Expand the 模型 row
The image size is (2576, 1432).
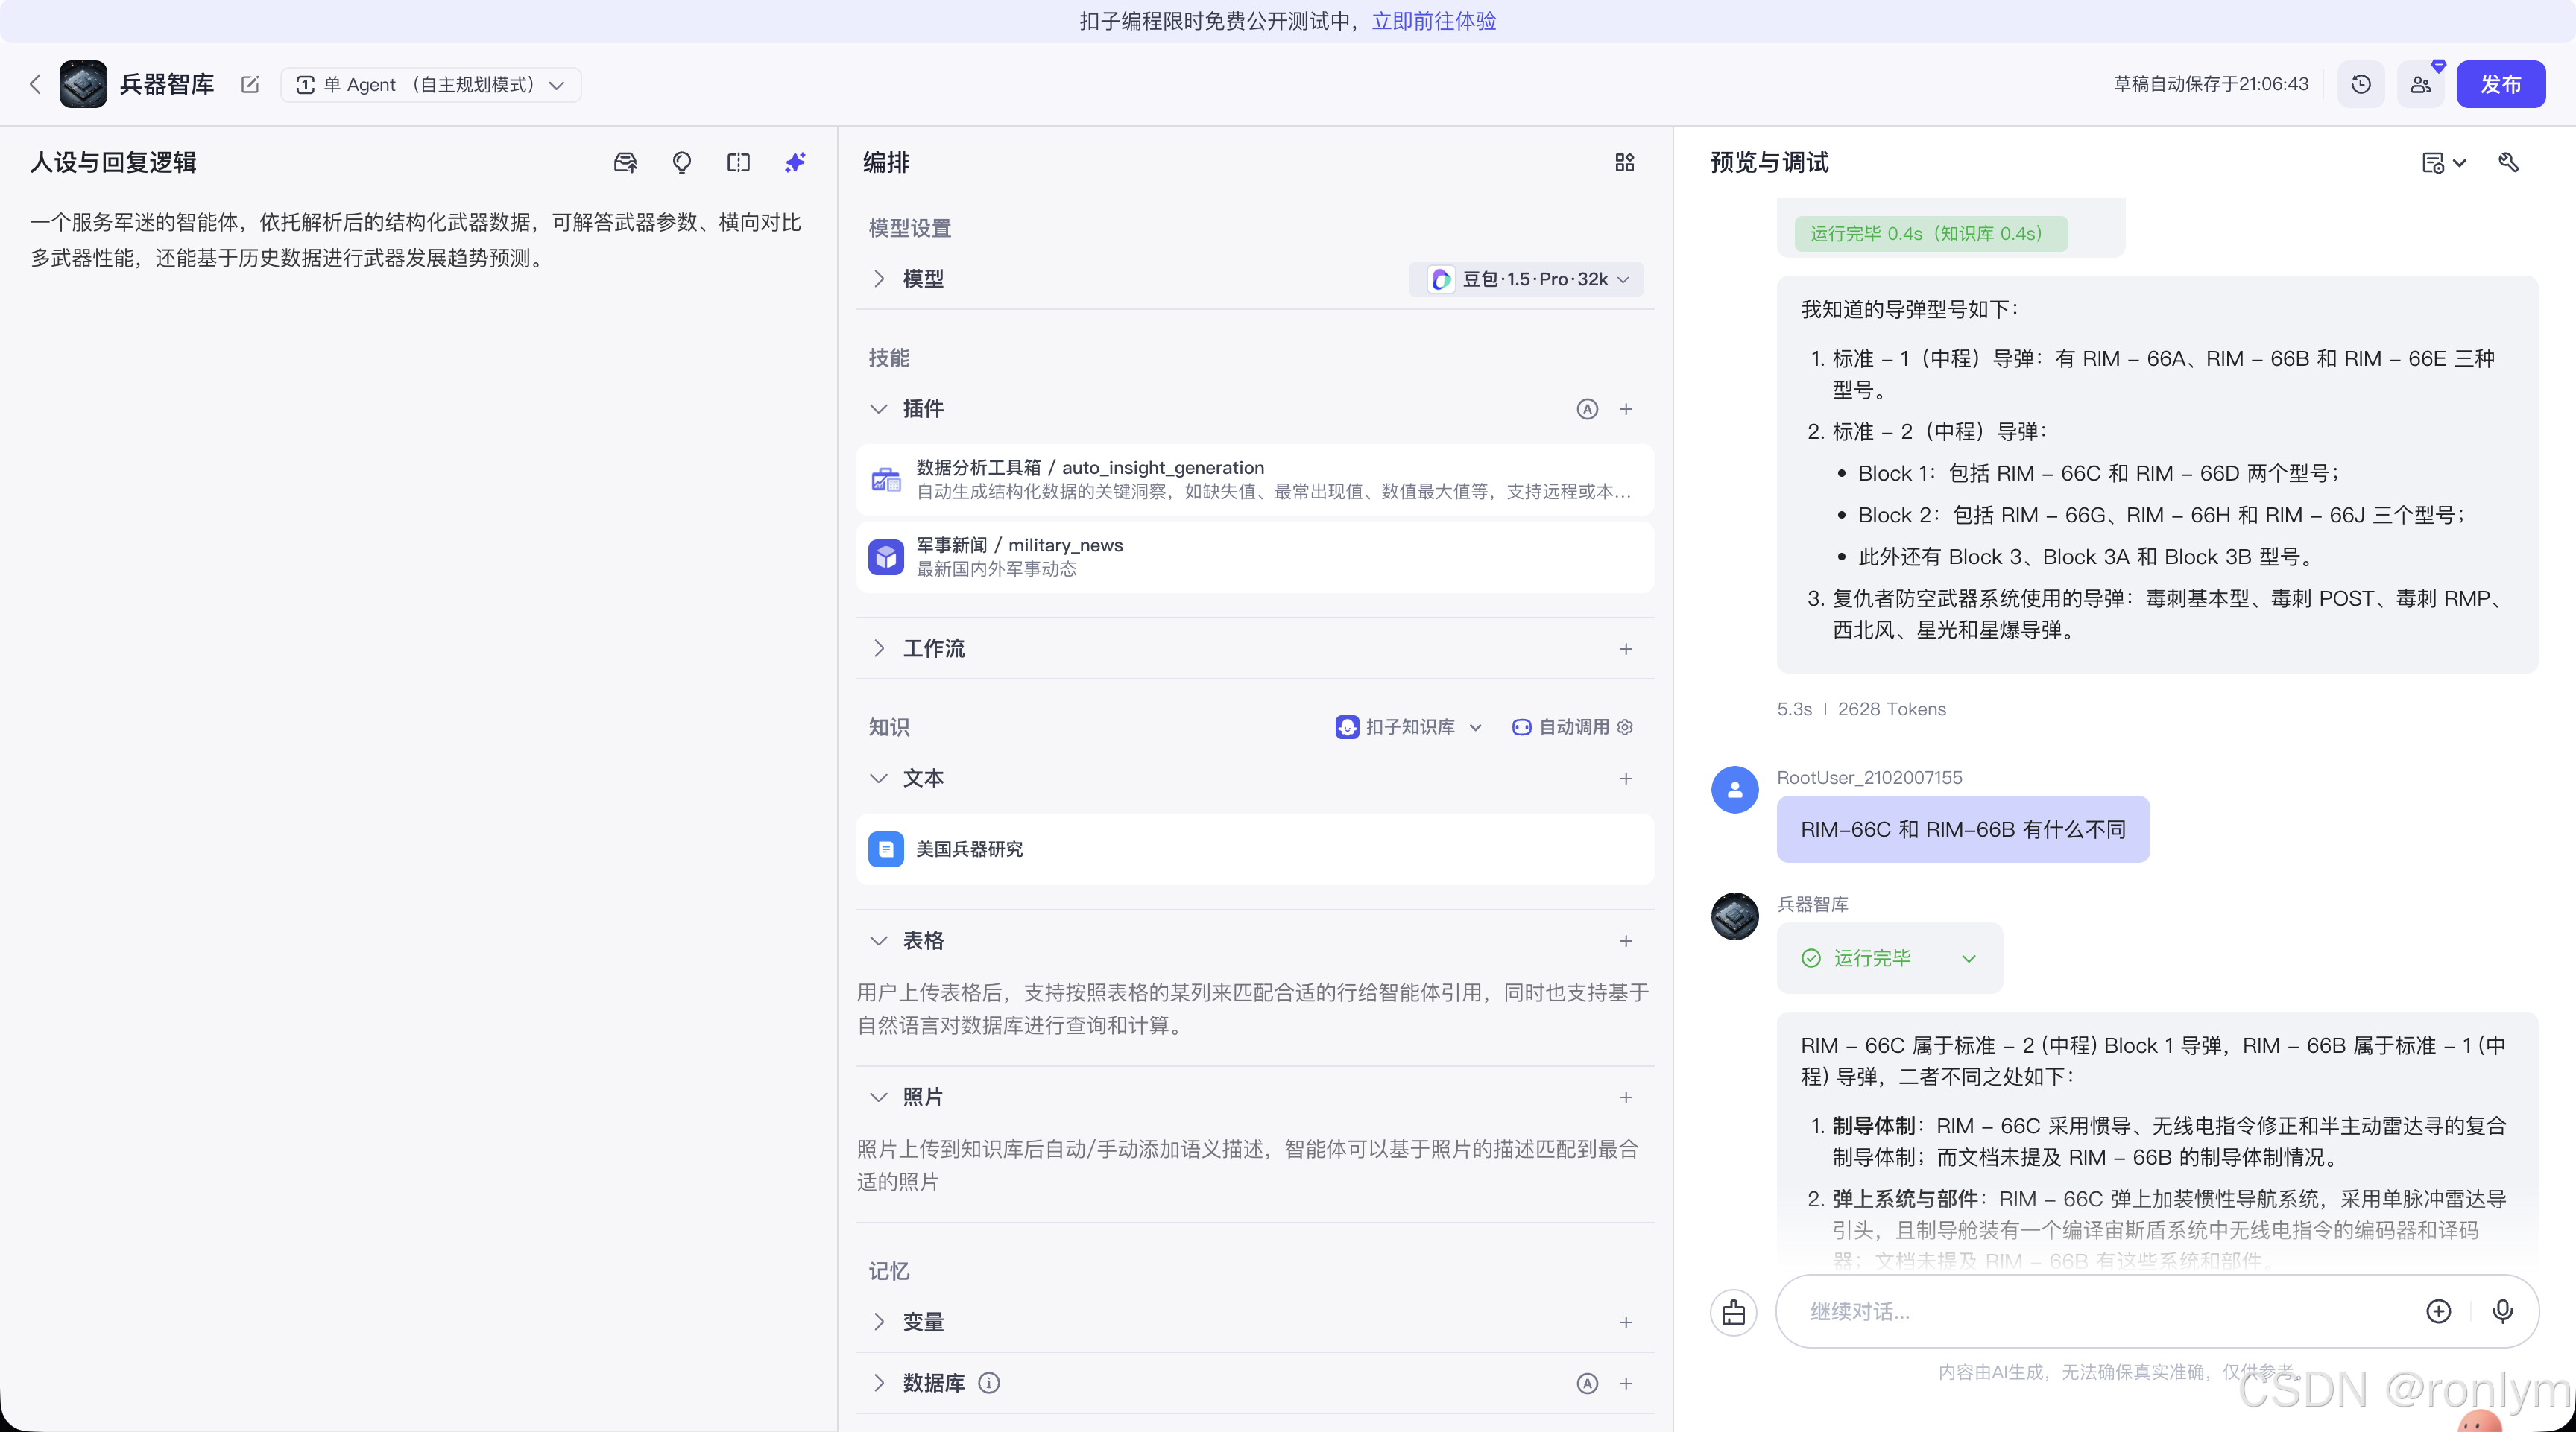click(x=879, y=279)
